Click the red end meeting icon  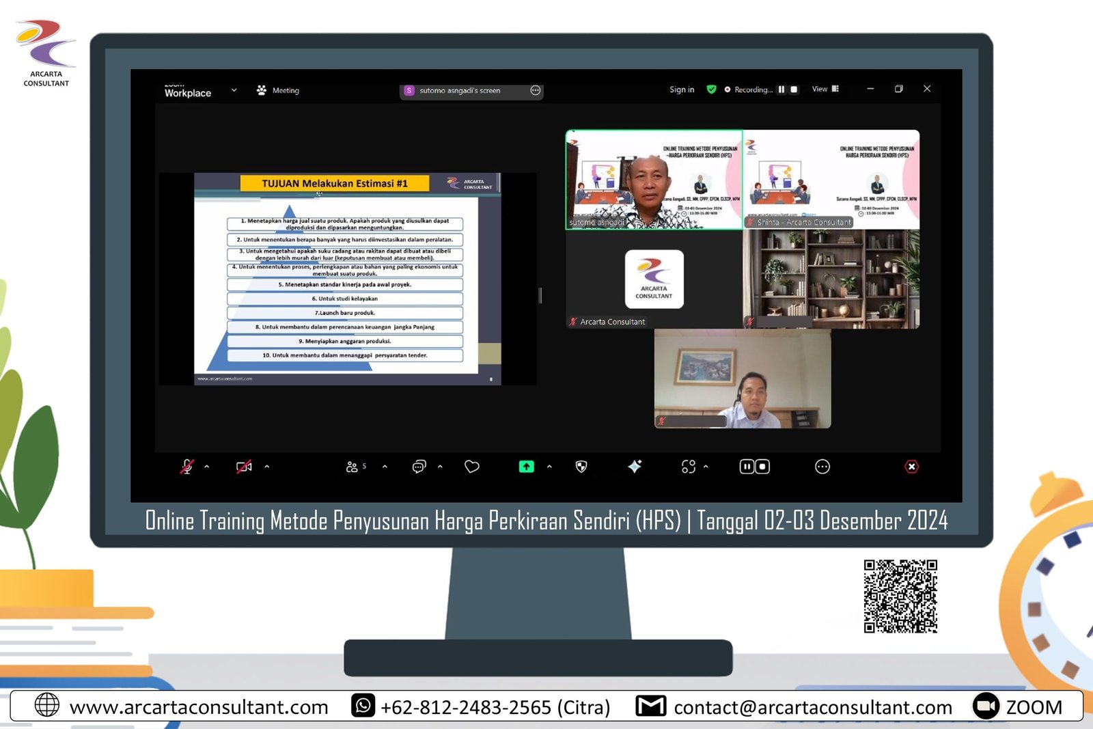911,467
